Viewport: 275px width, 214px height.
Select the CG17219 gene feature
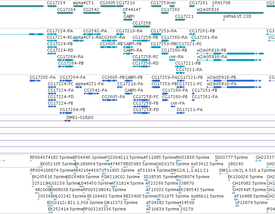click(120, 6)
